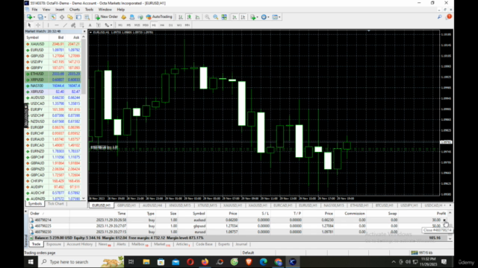Switch to the GBPUSD,H1 chart tab

[x=126, y=205]
